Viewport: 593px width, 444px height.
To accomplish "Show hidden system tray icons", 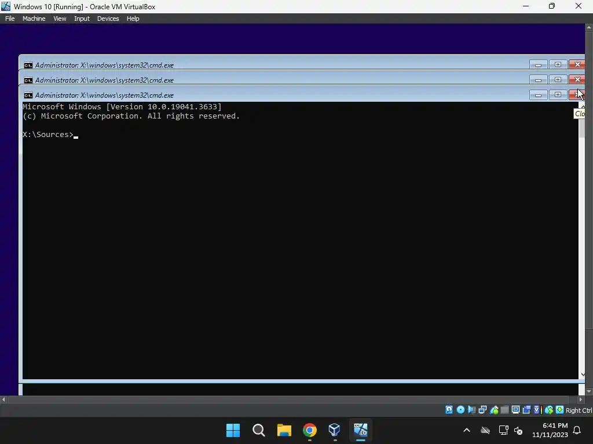I will point(467,430).
